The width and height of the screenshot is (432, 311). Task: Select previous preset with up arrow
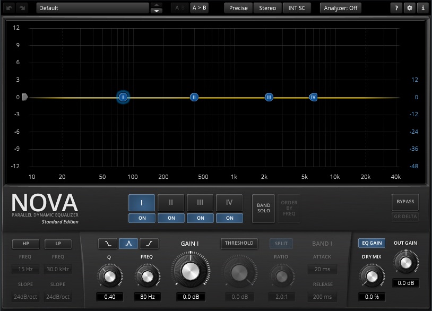point(157,5)
